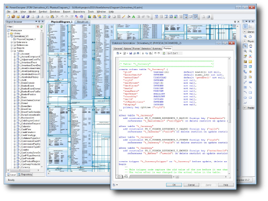Switch to the Selection tab in dialog
Screen dimensions: 268x201
click(146, 48)
